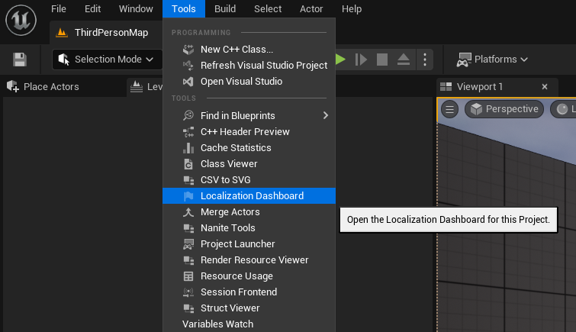Save the current level with the floppy disk icon
576x332 pixels.
[20, 60]
